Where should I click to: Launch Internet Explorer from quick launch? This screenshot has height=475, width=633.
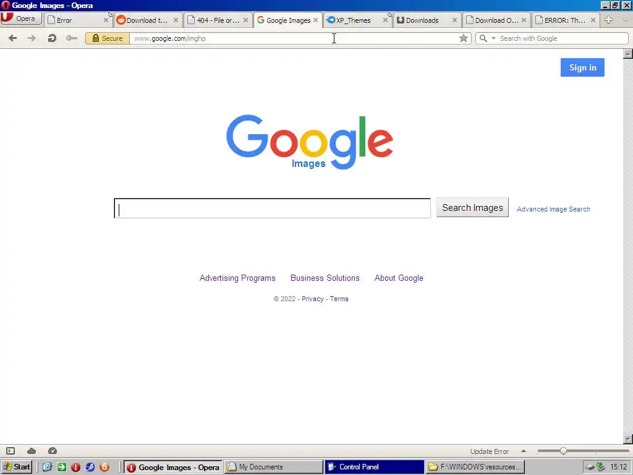coord(47,467)
